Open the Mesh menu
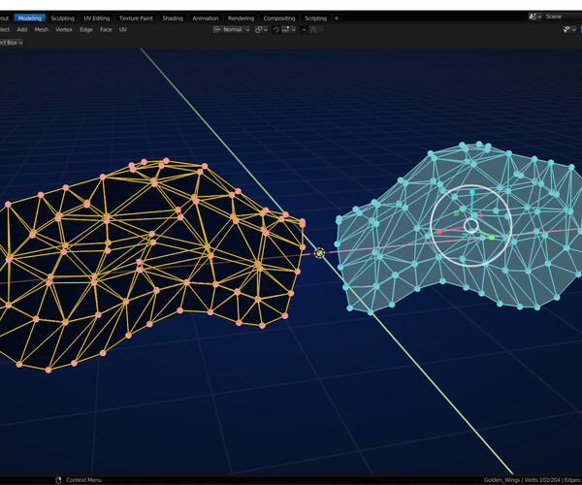The height and width of the screenshot is (485, 582). click(41, 30)
